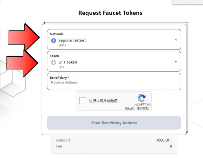Viewport: 203px width, 159px height.
Task: Focus the Receiver Address input field
Action: 114,83
